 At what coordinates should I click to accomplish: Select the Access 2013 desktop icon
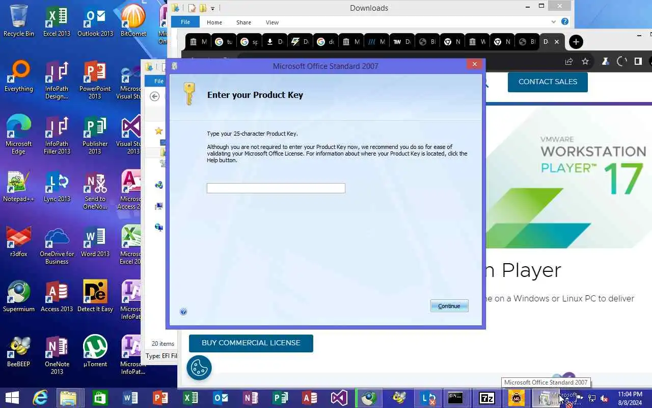click(x=57, y=296)
